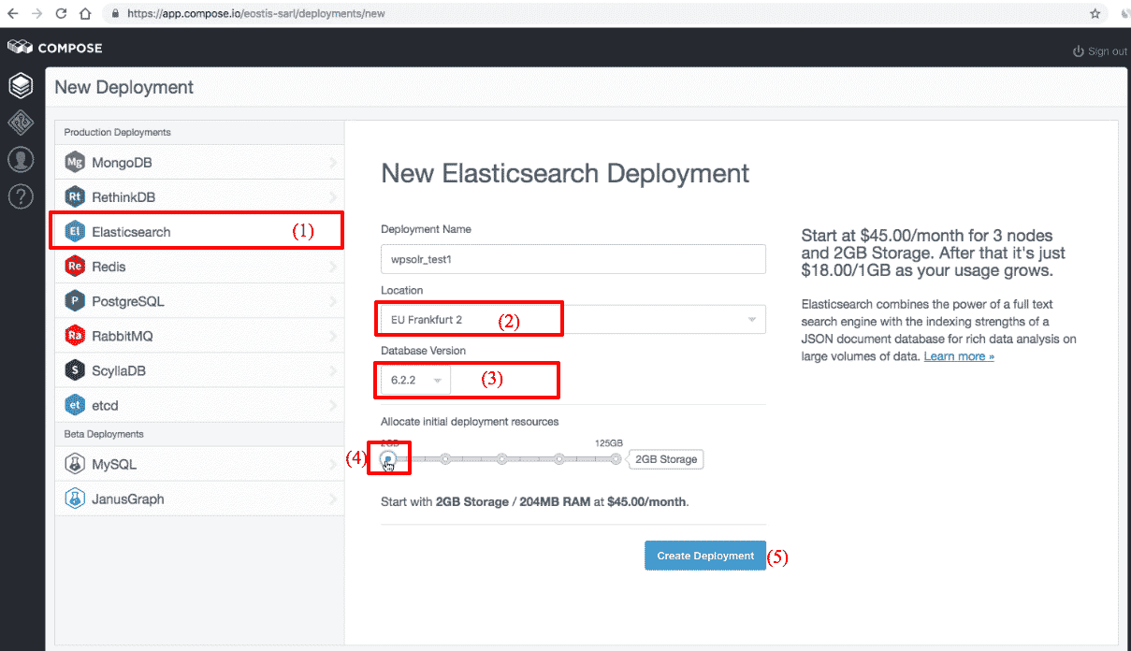The image size is (1131, 651).
Task: Open the account user icon in sidebar
Action: (21, 159)
